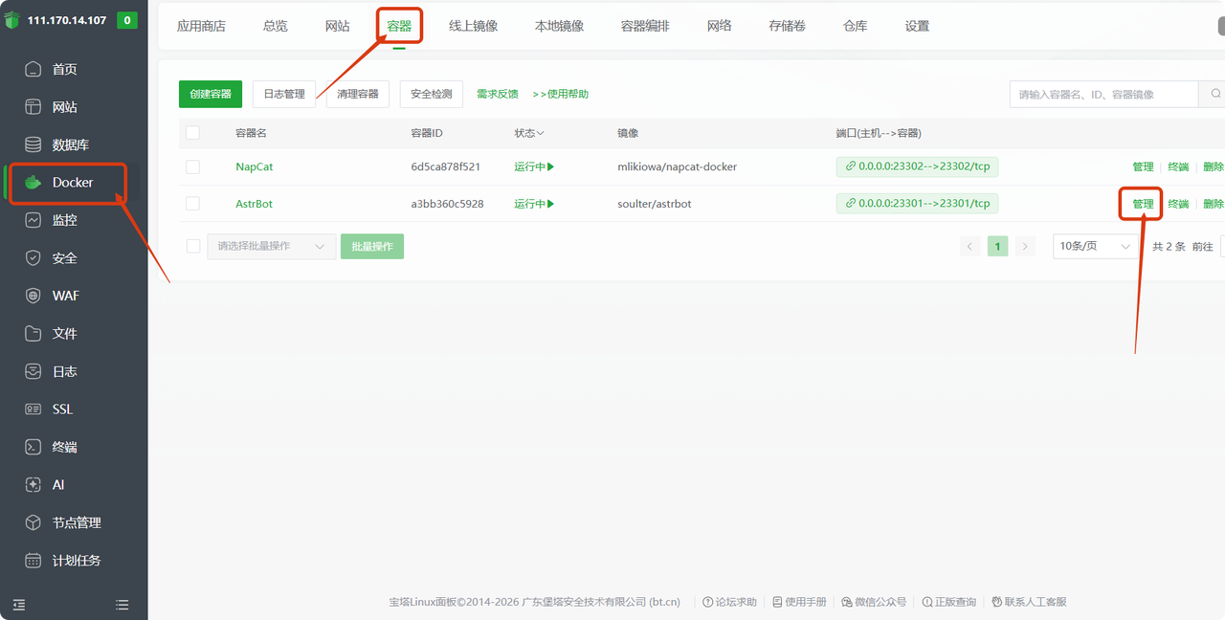Viewport: 1225px width, 620px height.
Task: Click 管理 for the AstrBot row
Action: point(1144,204)
